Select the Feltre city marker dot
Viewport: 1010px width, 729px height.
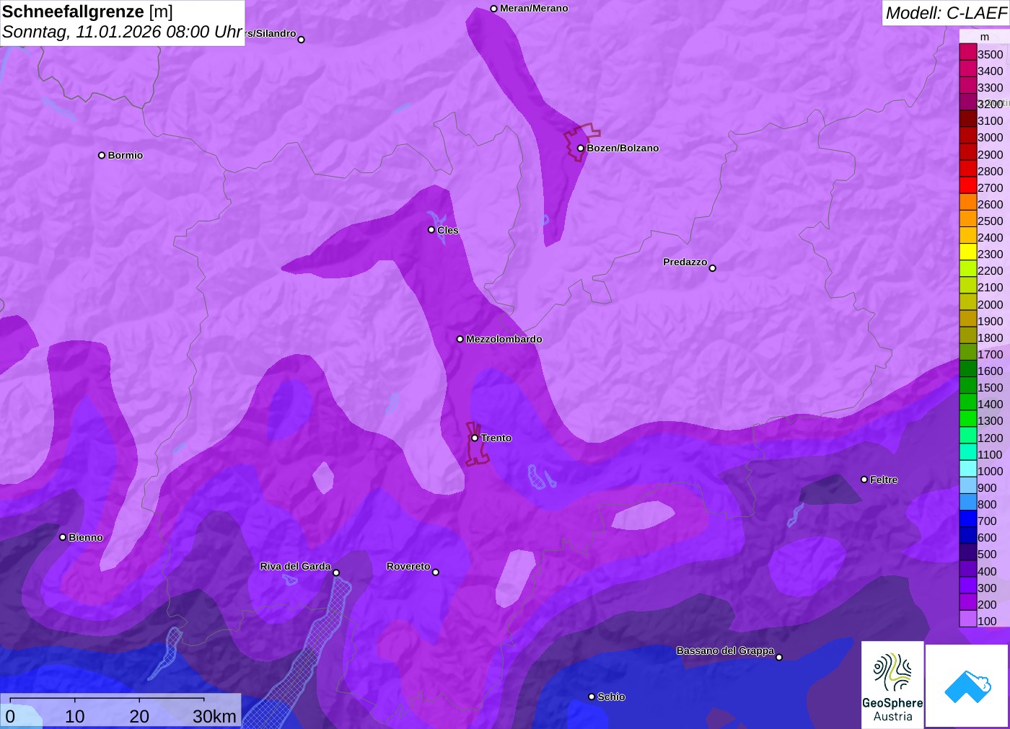(864, 480)
